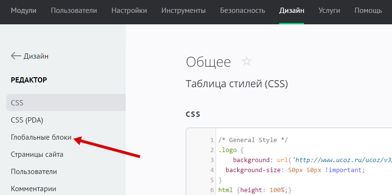The height and width of the screenshot is (195, 392).
Task: Go to Глобальные блоки in the sidebar
Action: [x=41, y=137]
